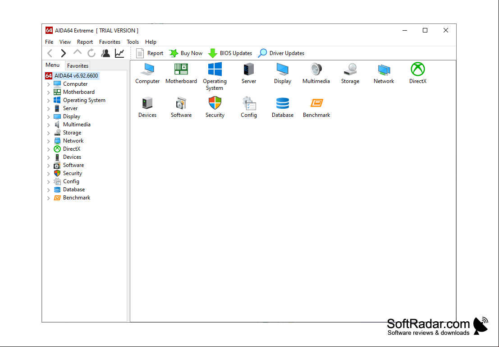
Task: Expand the Devices tree node
Action: tap(48, 157)
